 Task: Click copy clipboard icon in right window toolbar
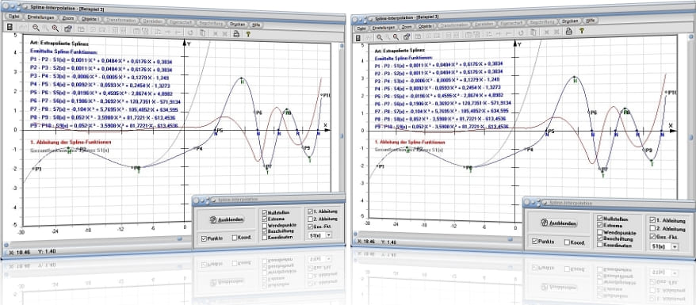[533, 32]
